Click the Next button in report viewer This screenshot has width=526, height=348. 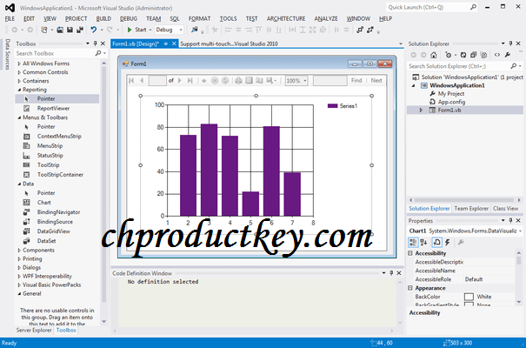[376, 81]
